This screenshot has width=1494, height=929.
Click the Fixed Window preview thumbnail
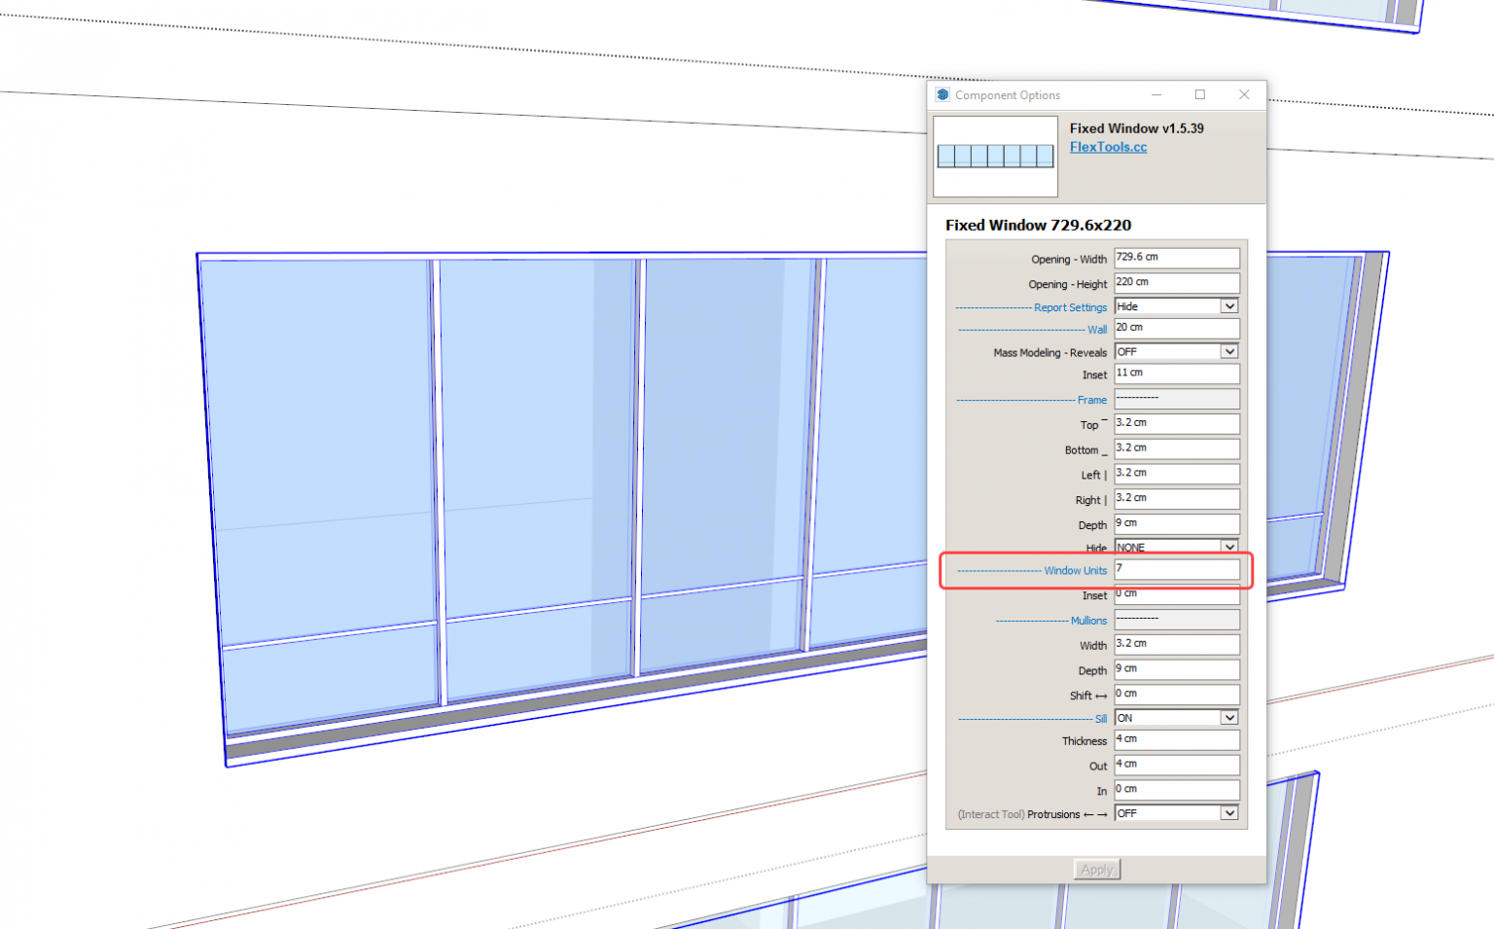[x=995, y=157]
